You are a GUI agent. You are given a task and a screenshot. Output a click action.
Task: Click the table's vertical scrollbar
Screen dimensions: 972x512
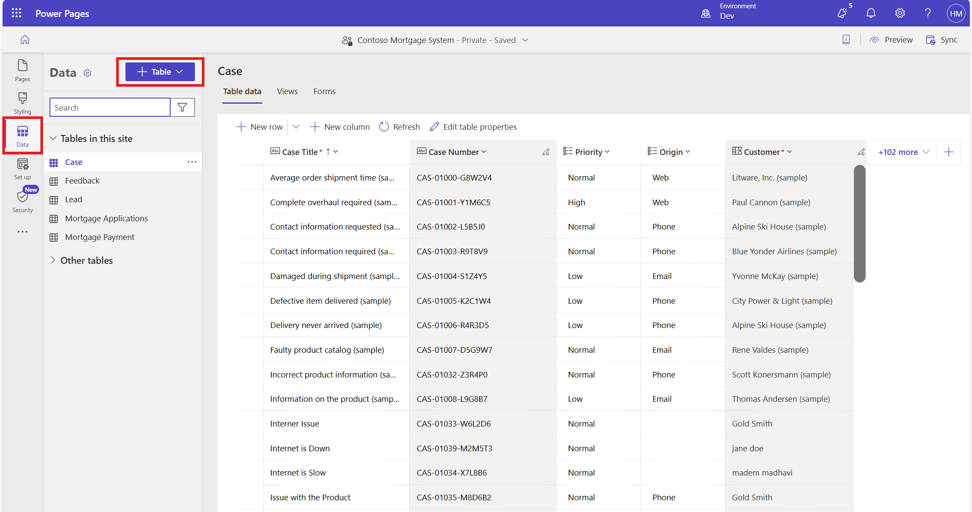tap(859, 223)
